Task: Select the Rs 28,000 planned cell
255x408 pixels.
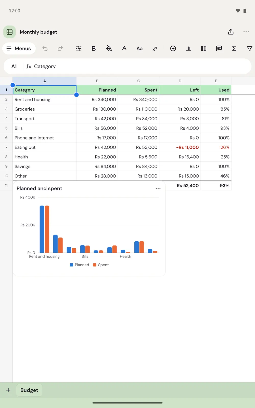Action: coord(97,176)
